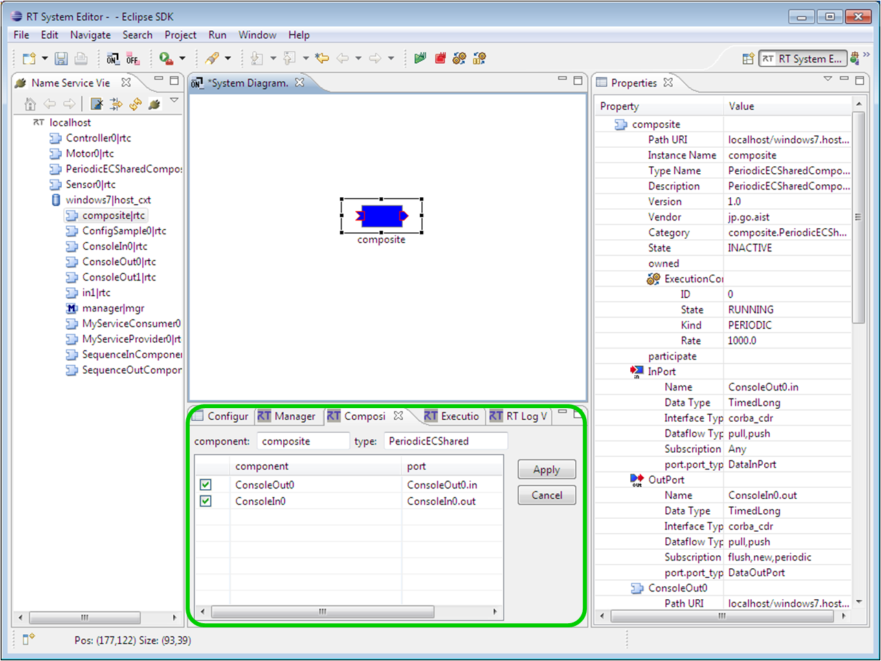Refresh the Name Service View tree
This screenshot has width=881, height=661.
pos(135,104)
